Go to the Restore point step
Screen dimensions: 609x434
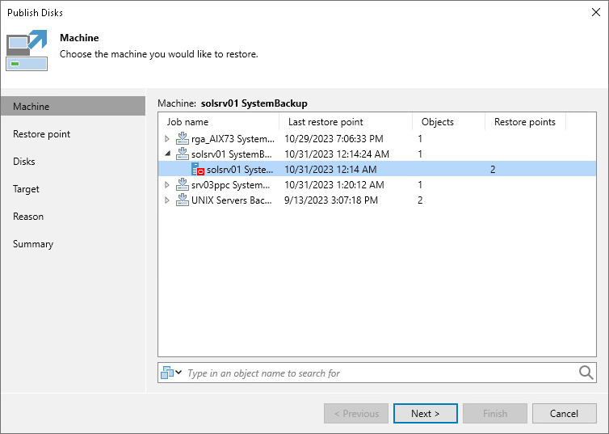[x=41, y=134]
